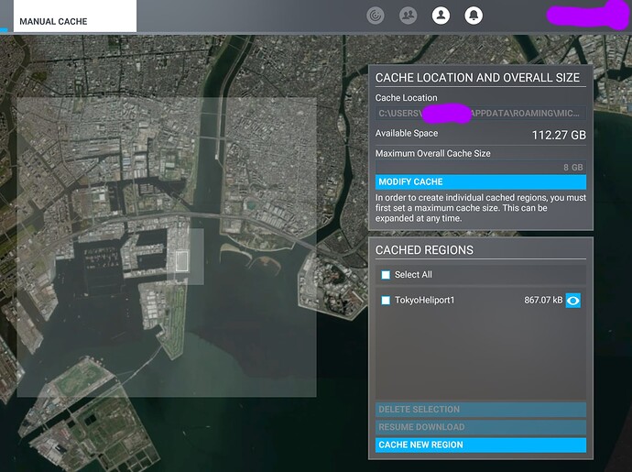
Task: Open the user profile icon
Action: (441, 16)
